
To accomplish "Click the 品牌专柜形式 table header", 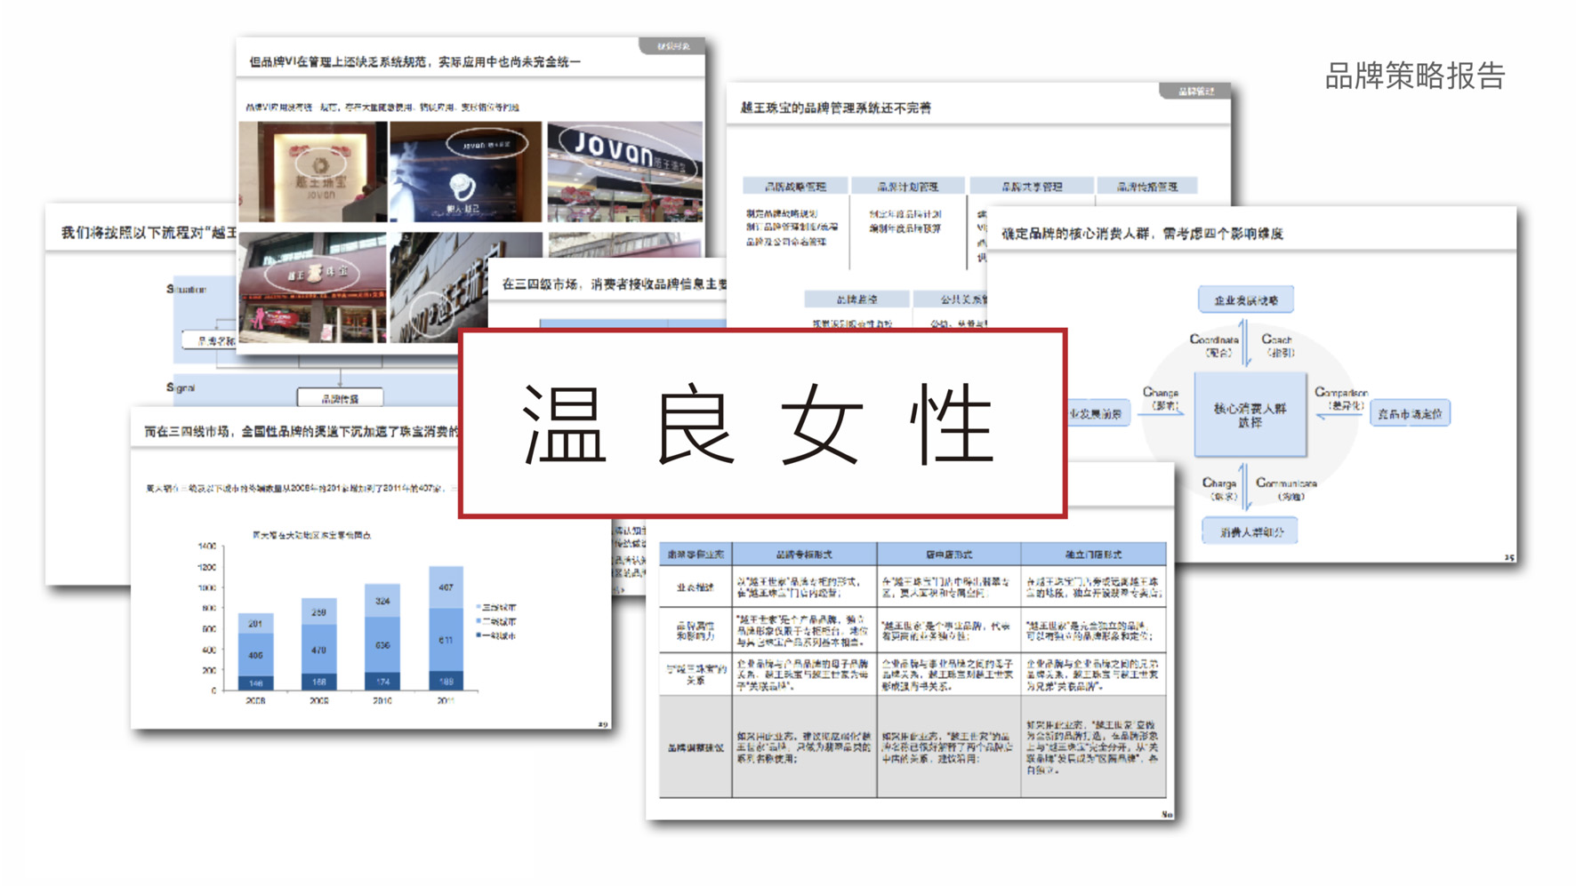I will [x=804, y=555].
